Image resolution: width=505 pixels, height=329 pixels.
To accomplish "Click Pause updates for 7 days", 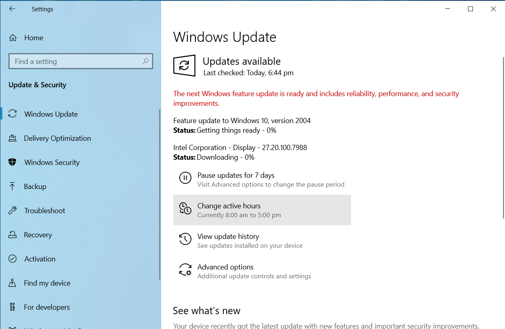I will coord(236,175).
